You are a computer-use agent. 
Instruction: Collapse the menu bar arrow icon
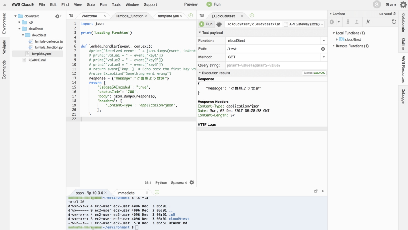[4, 4]
